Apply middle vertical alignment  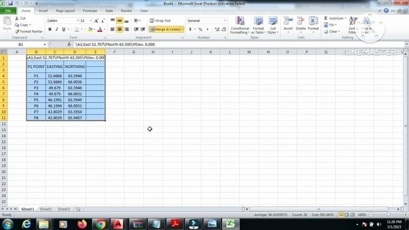point(120,20)
